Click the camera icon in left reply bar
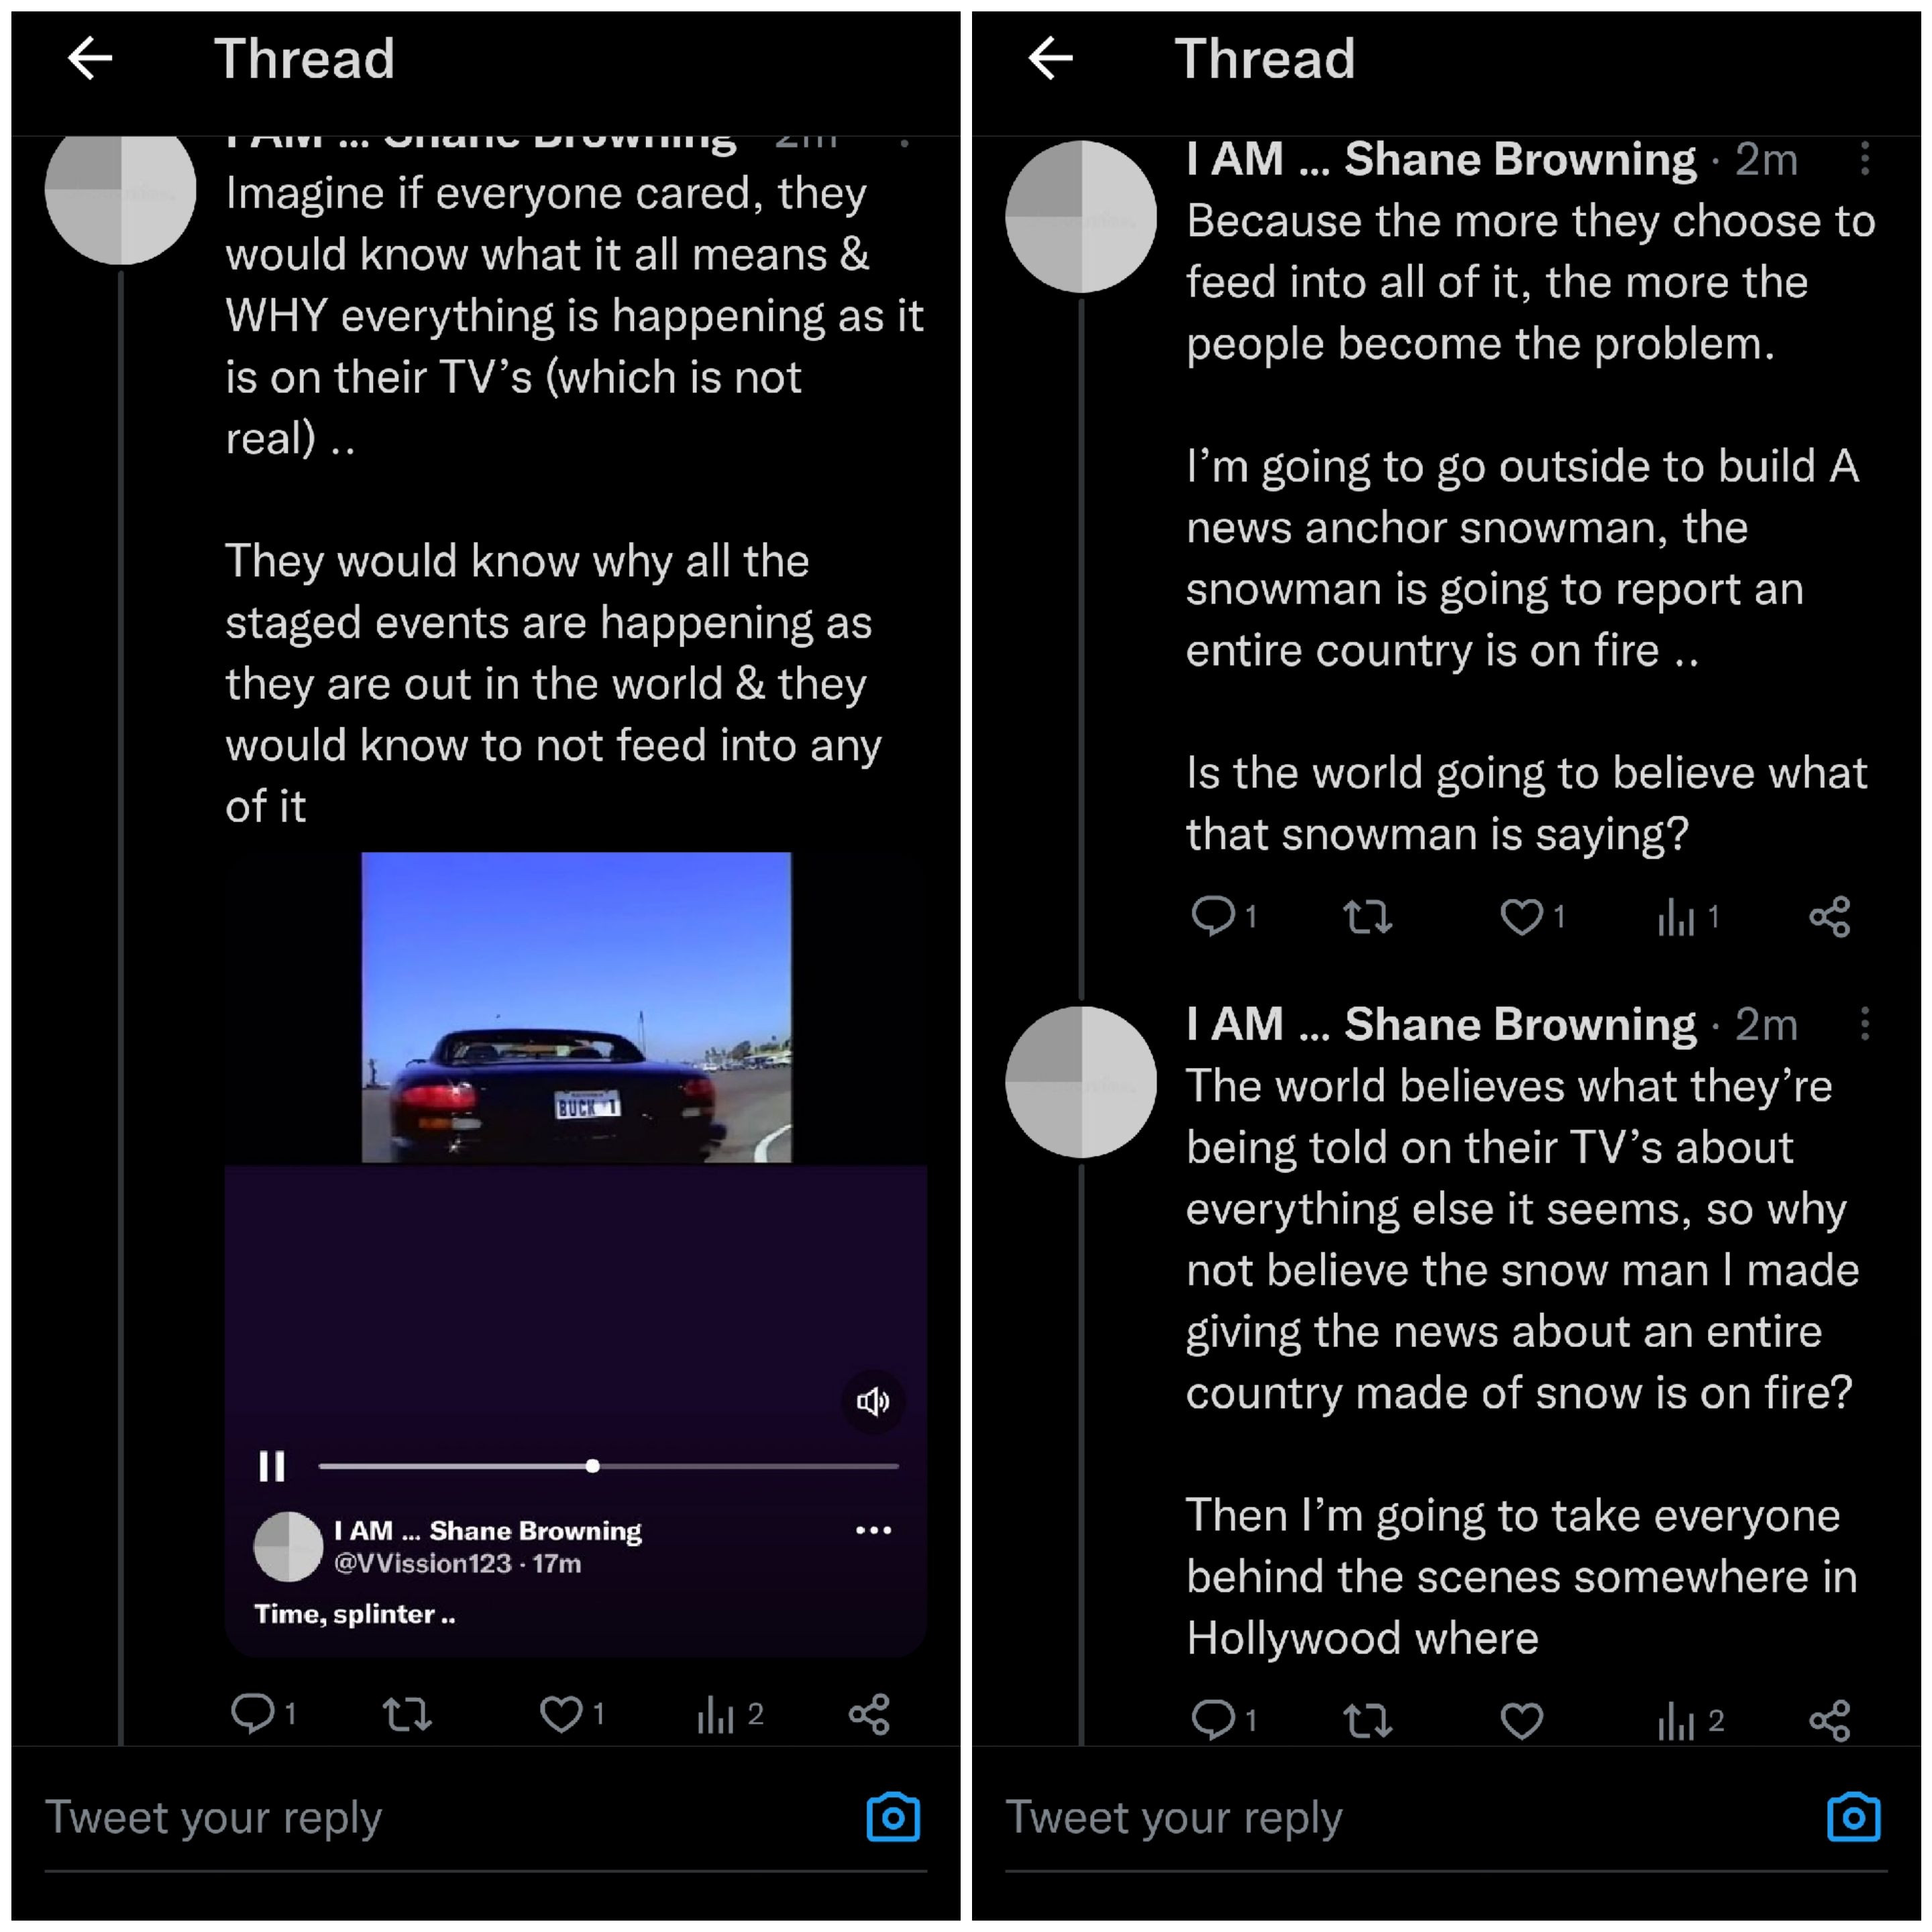 pyautogui.click(x=892, y=1817)
